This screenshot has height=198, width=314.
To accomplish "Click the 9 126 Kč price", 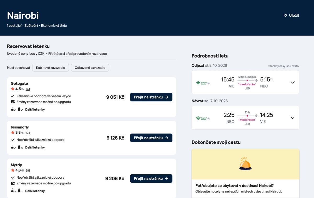I will [x=115, y=138].
